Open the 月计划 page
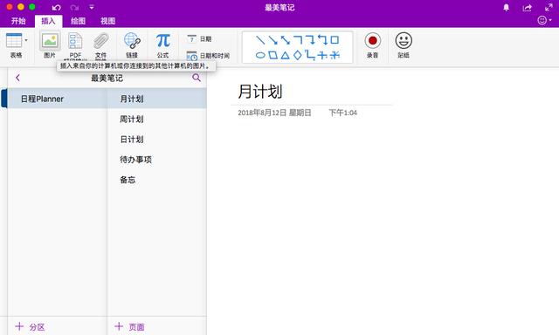 (157, 99)
